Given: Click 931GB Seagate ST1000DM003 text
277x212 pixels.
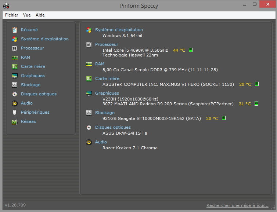Looking at the screenshot, I should coord(152,118).
